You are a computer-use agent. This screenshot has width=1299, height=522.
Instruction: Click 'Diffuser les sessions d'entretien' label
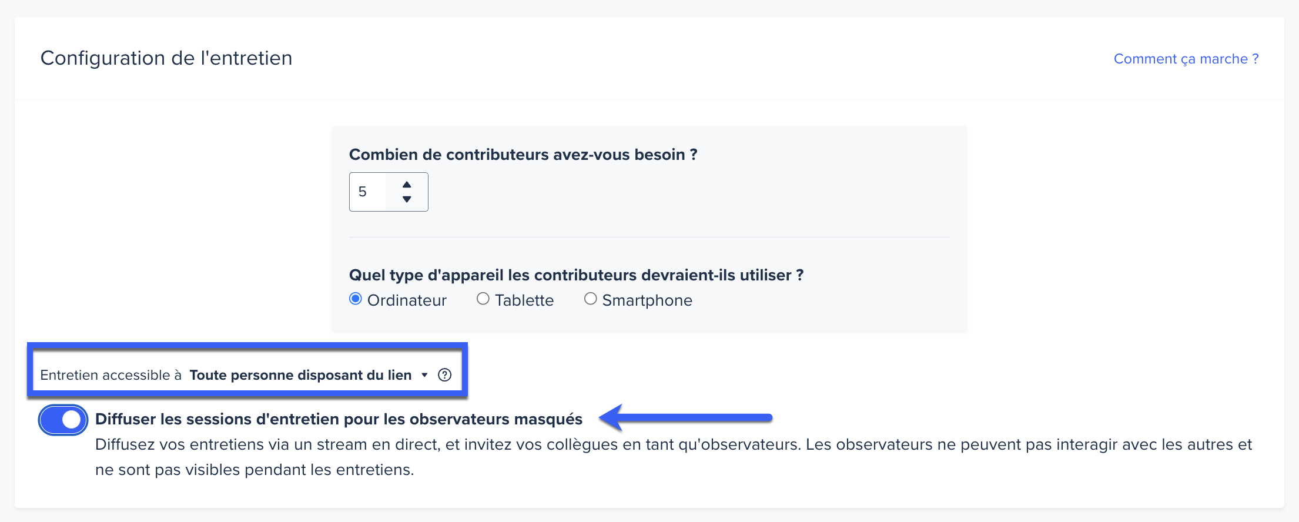tap(339, 419)
